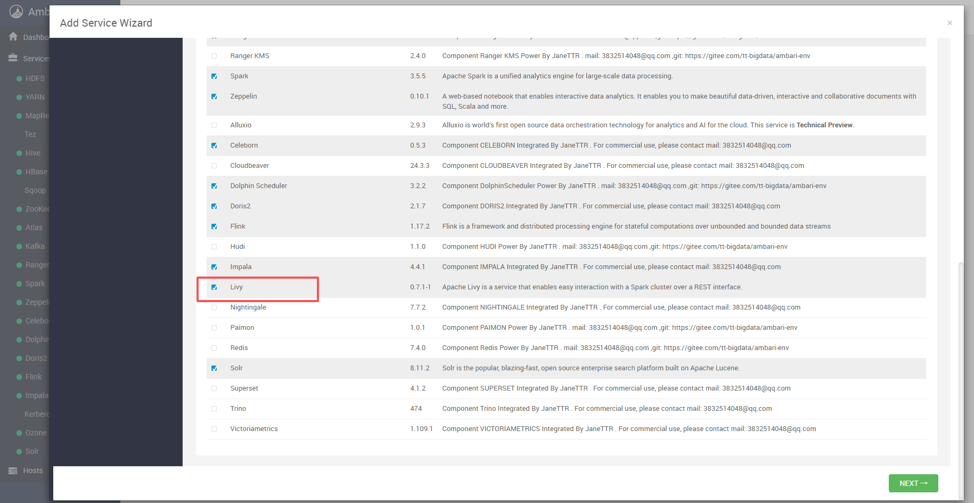
Task: Click the wizard's vertical scrollbar
Action: pos(961,373)
